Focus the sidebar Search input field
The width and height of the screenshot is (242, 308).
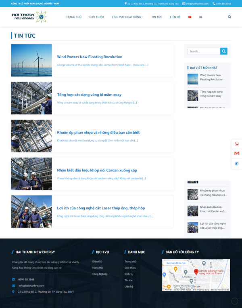point(204,51)
